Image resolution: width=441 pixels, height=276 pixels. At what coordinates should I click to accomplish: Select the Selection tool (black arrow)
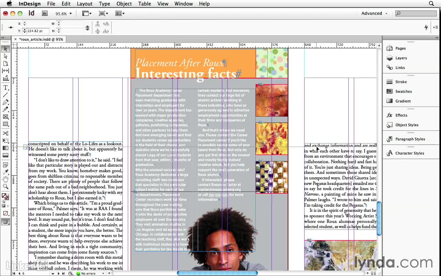(x=6, y=49)
